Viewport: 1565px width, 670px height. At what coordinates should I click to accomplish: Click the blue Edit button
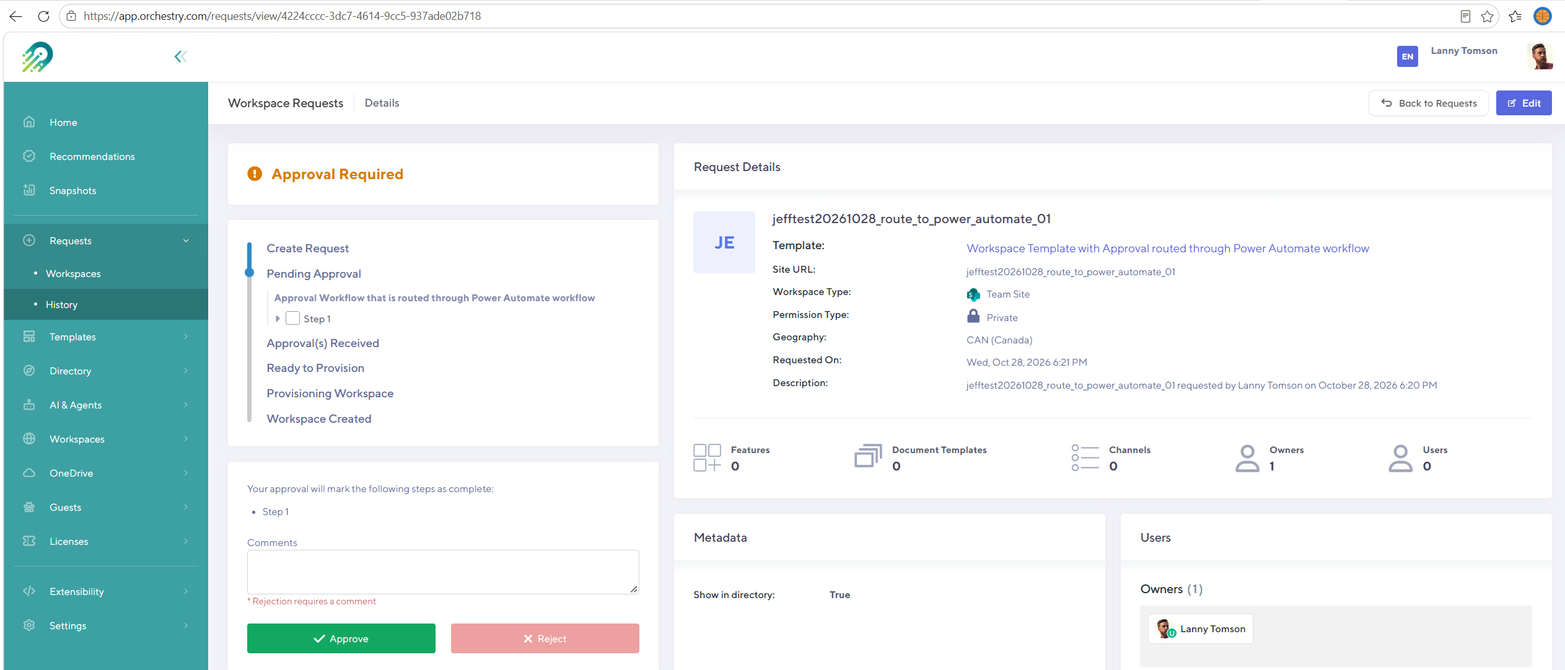pyautogui.click(x=1524, y=103)
